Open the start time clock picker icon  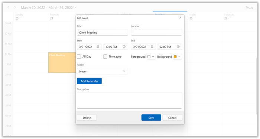pyautogui.click(x=124, y=47)
